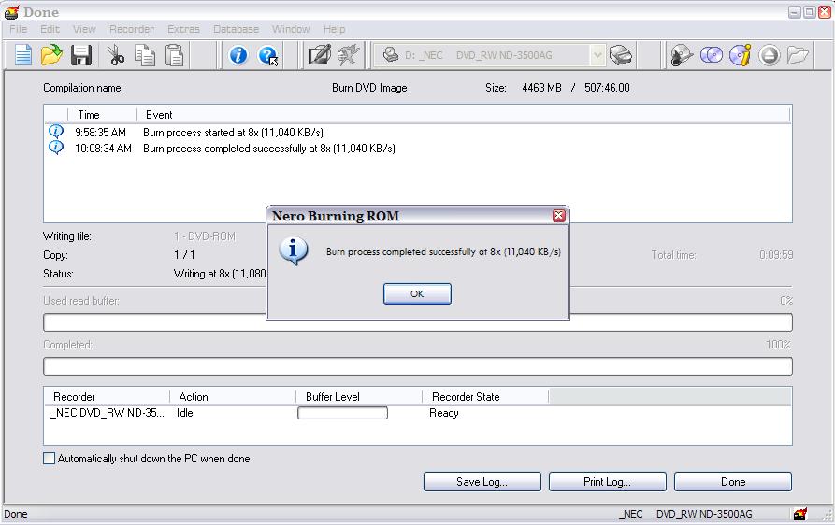The width and height of the screenshot is (835, 525).
Task: Open the File menu
Action: (19, 29)
